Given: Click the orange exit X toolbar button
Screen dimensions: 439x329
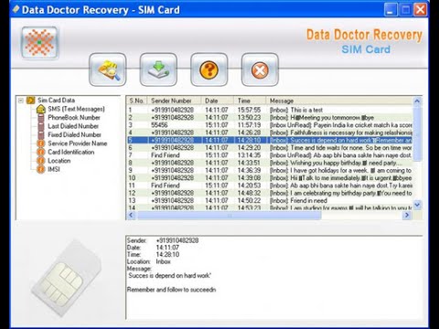Looking at the screenshot, I should (260, 69).
